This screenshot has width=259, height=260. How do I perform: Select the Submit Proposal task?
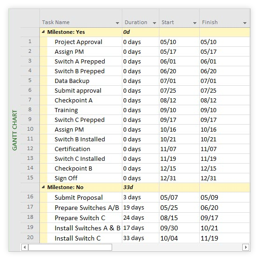(79, 197)
